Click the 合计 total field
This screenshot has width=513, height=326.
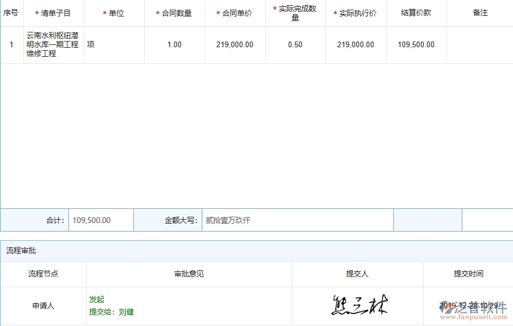(x=101, y=220)
